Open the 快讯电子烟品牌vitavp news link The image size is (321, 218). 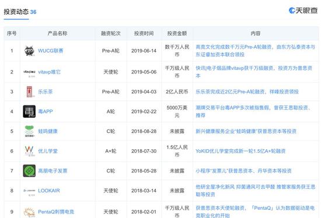click(254, 72)
